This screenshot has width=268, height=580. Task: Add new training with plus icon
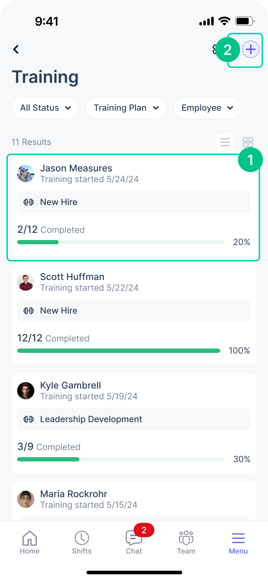[x=251, y=49]
